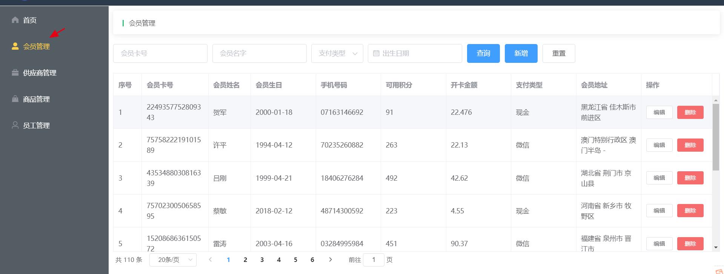Edit the row for 雷涛

click(x=659, y=244)
